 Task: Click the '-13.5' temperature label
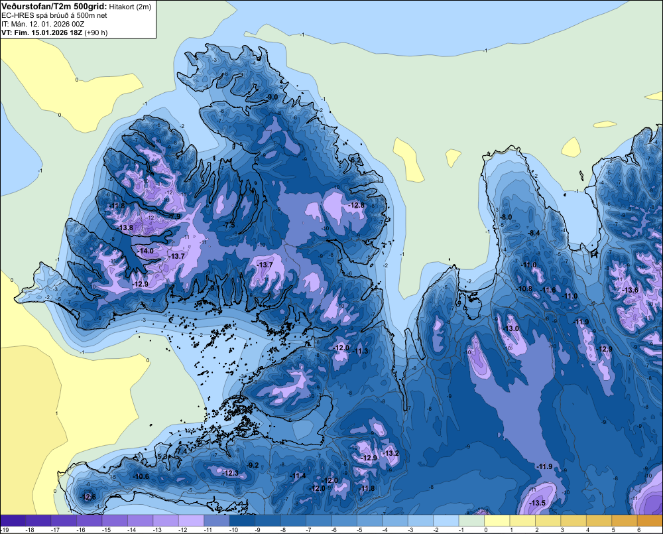[x=537, y=503]
